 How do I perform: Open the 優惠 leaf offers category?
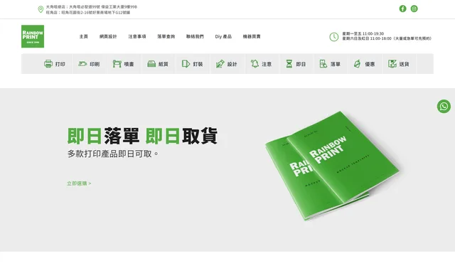[x=364, y=64]
